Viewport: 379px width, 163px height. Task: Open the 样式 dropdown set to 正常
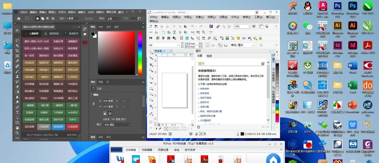point(113,19)
